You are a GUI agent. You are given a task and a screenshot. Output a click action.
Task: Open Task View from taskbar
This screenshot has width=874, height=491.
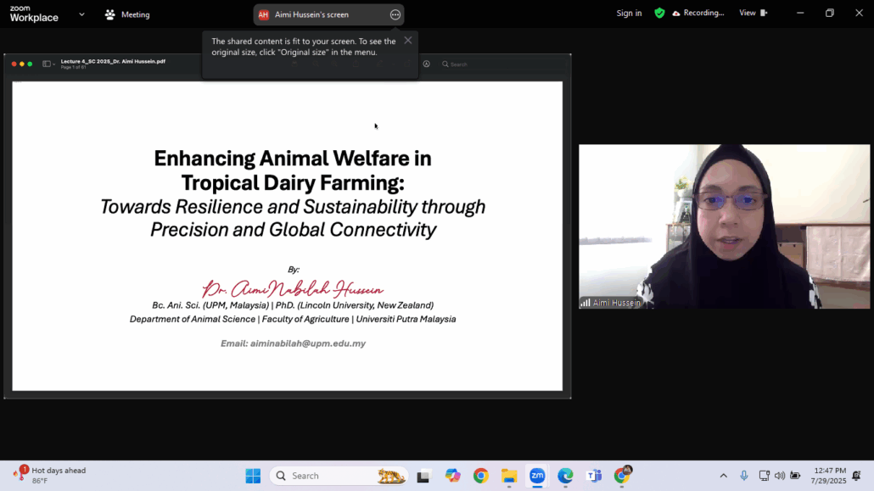click(x=424, y=476)
